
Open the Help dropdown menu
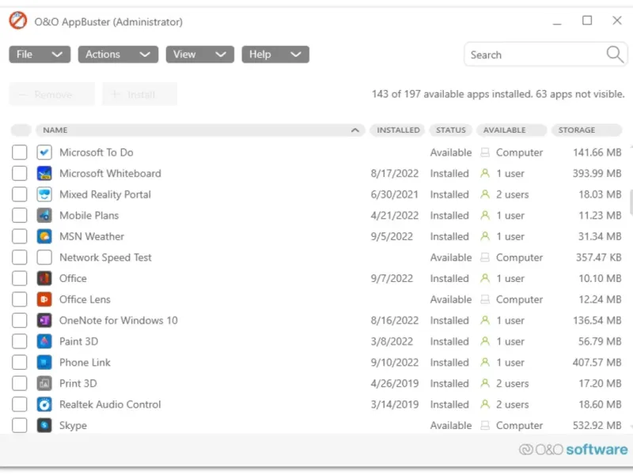pos(275,55)
